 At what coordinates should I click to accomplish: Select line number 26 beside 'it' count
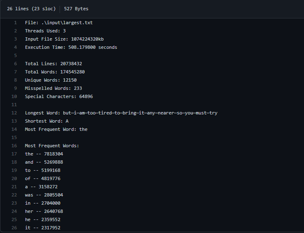coord(14,228)
